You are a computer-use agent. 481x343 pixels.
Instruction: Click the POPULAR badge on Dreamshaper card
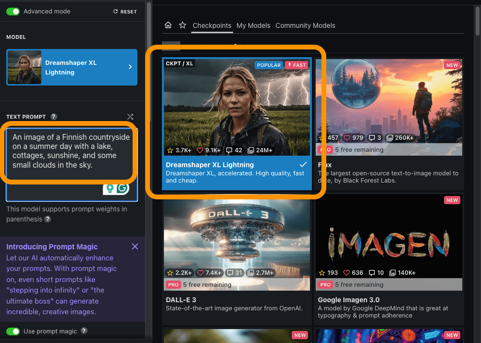point(269,65)
